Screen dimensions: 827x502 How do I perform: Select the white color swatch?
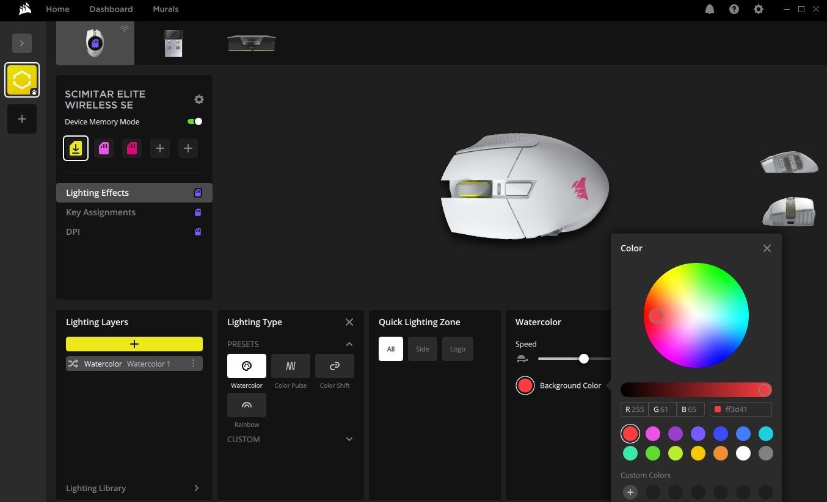point(743,453)
